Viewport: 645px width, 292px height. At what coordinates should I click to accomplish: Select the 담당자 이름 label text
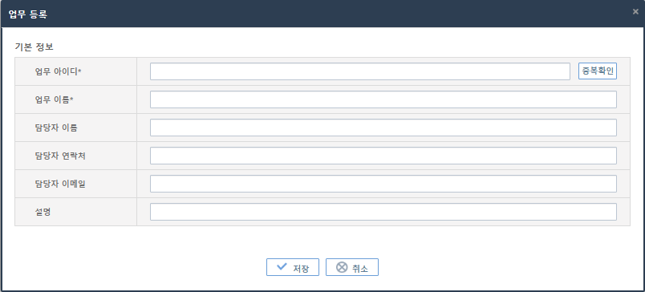click(56, 128)
